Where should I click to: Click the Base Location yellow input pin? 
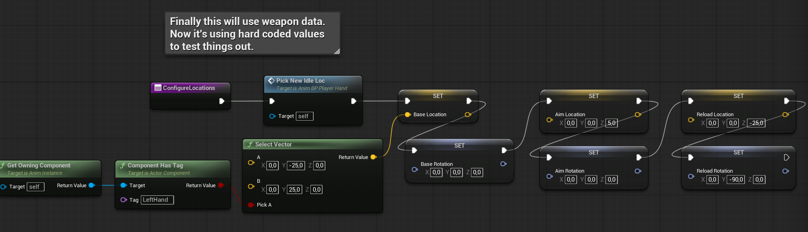point(407,115)
